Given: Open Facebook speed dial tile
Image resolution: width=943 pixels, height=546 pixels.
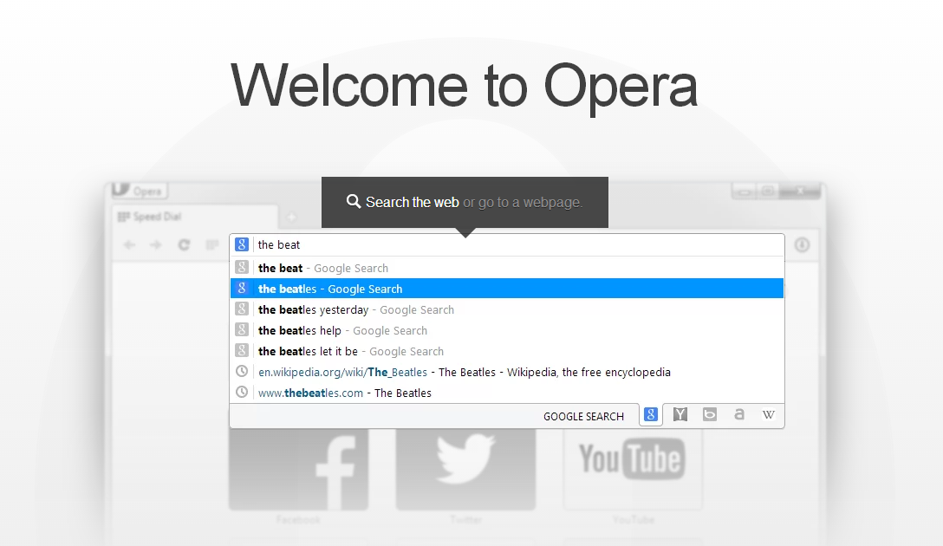Looking at the screenshot, I should (x=298, y=469).
